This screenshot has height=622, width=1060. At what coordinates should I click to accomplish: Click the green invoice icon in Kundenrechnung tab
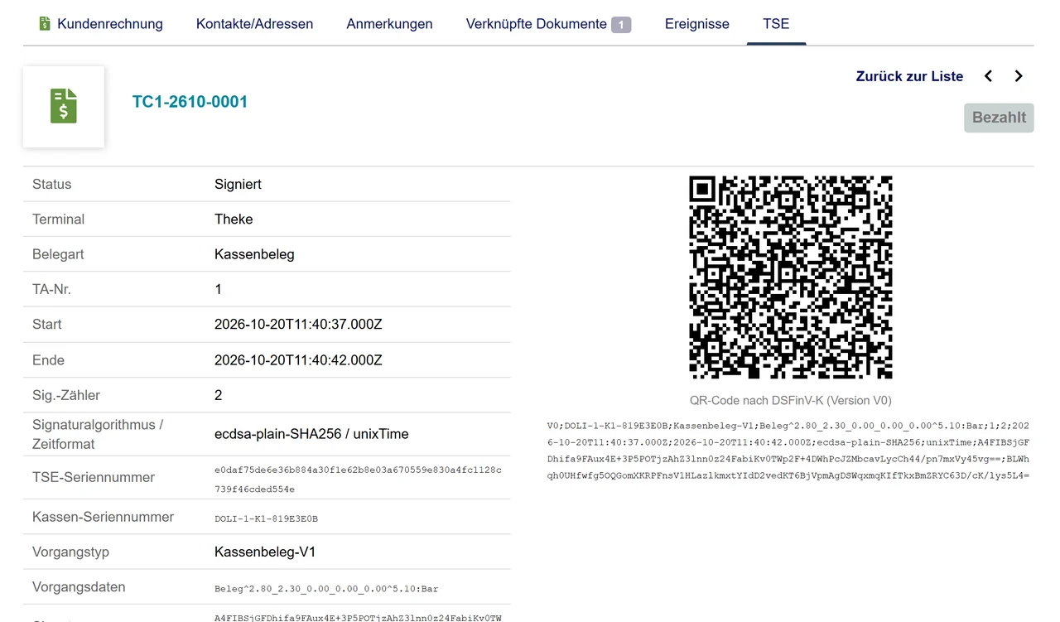pos(46,24)
